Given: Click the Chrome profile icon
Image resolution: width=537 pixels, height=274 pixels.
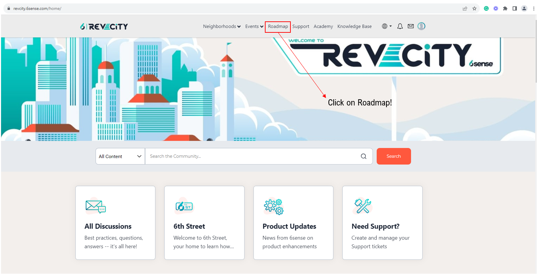Looking at the screenshot, I should (x=524, y=9).
